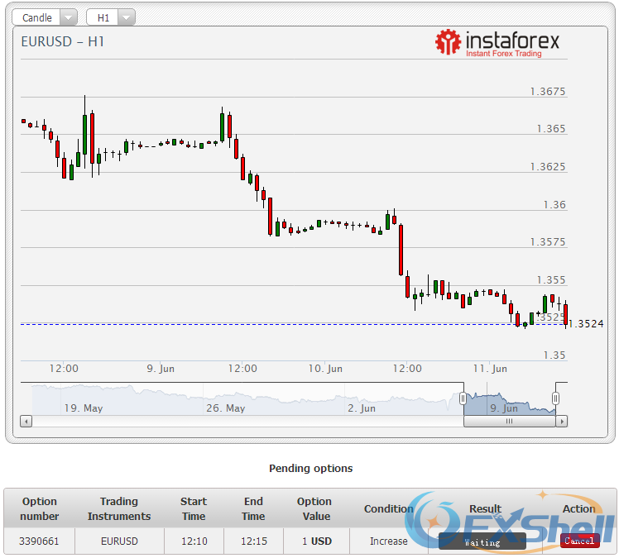619x558 pixels.
Task: Click the InstaForex gear logo icon
Action: [448, 42]
